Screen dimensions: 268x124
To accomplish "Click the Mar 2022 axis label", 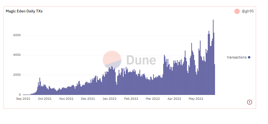I will click(153, 99).
